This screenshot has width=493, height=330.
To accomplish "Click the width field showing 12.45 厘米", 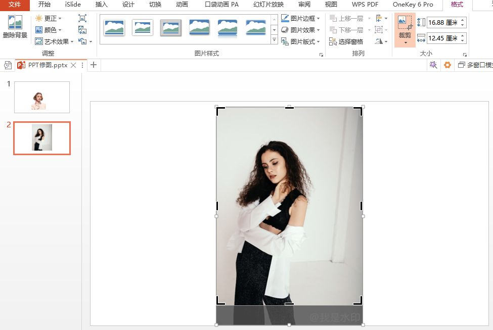I will coord(443,38).
